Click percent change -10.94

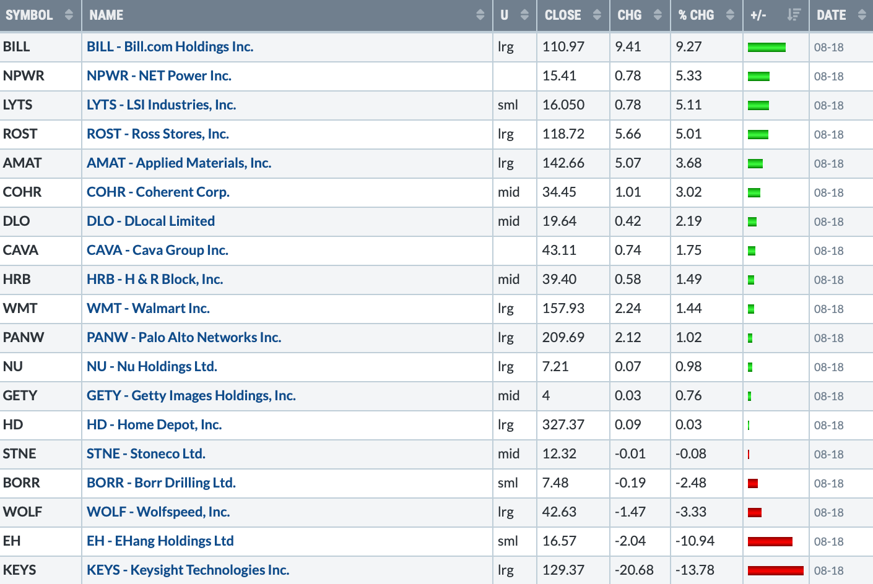pos(695,541)
